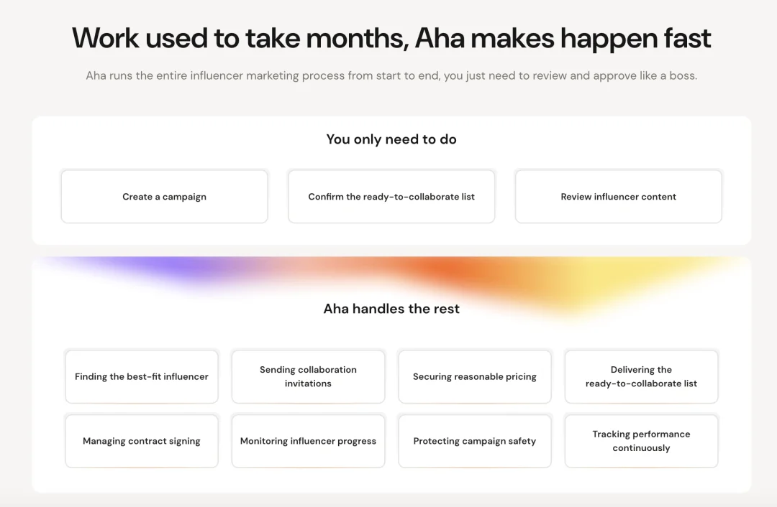Open the Managing contract signing card

(142, 441)
